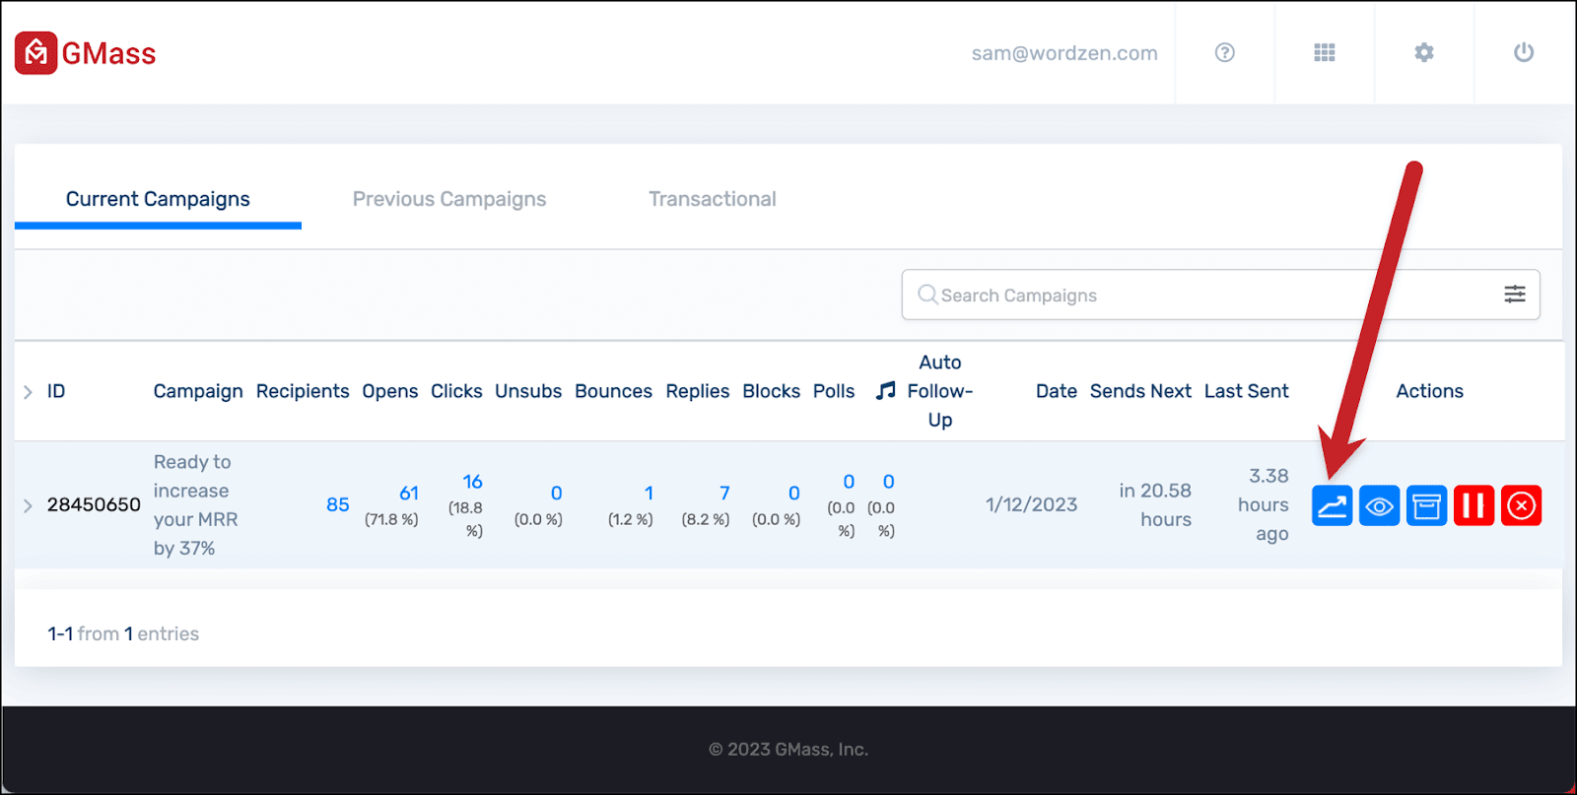Click '1-1 from 1 entries' text
1577x795 pixels.
[123, 633]
